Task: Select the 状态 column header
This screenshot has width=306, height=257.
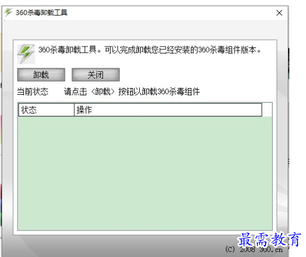Action: [46, 110]
